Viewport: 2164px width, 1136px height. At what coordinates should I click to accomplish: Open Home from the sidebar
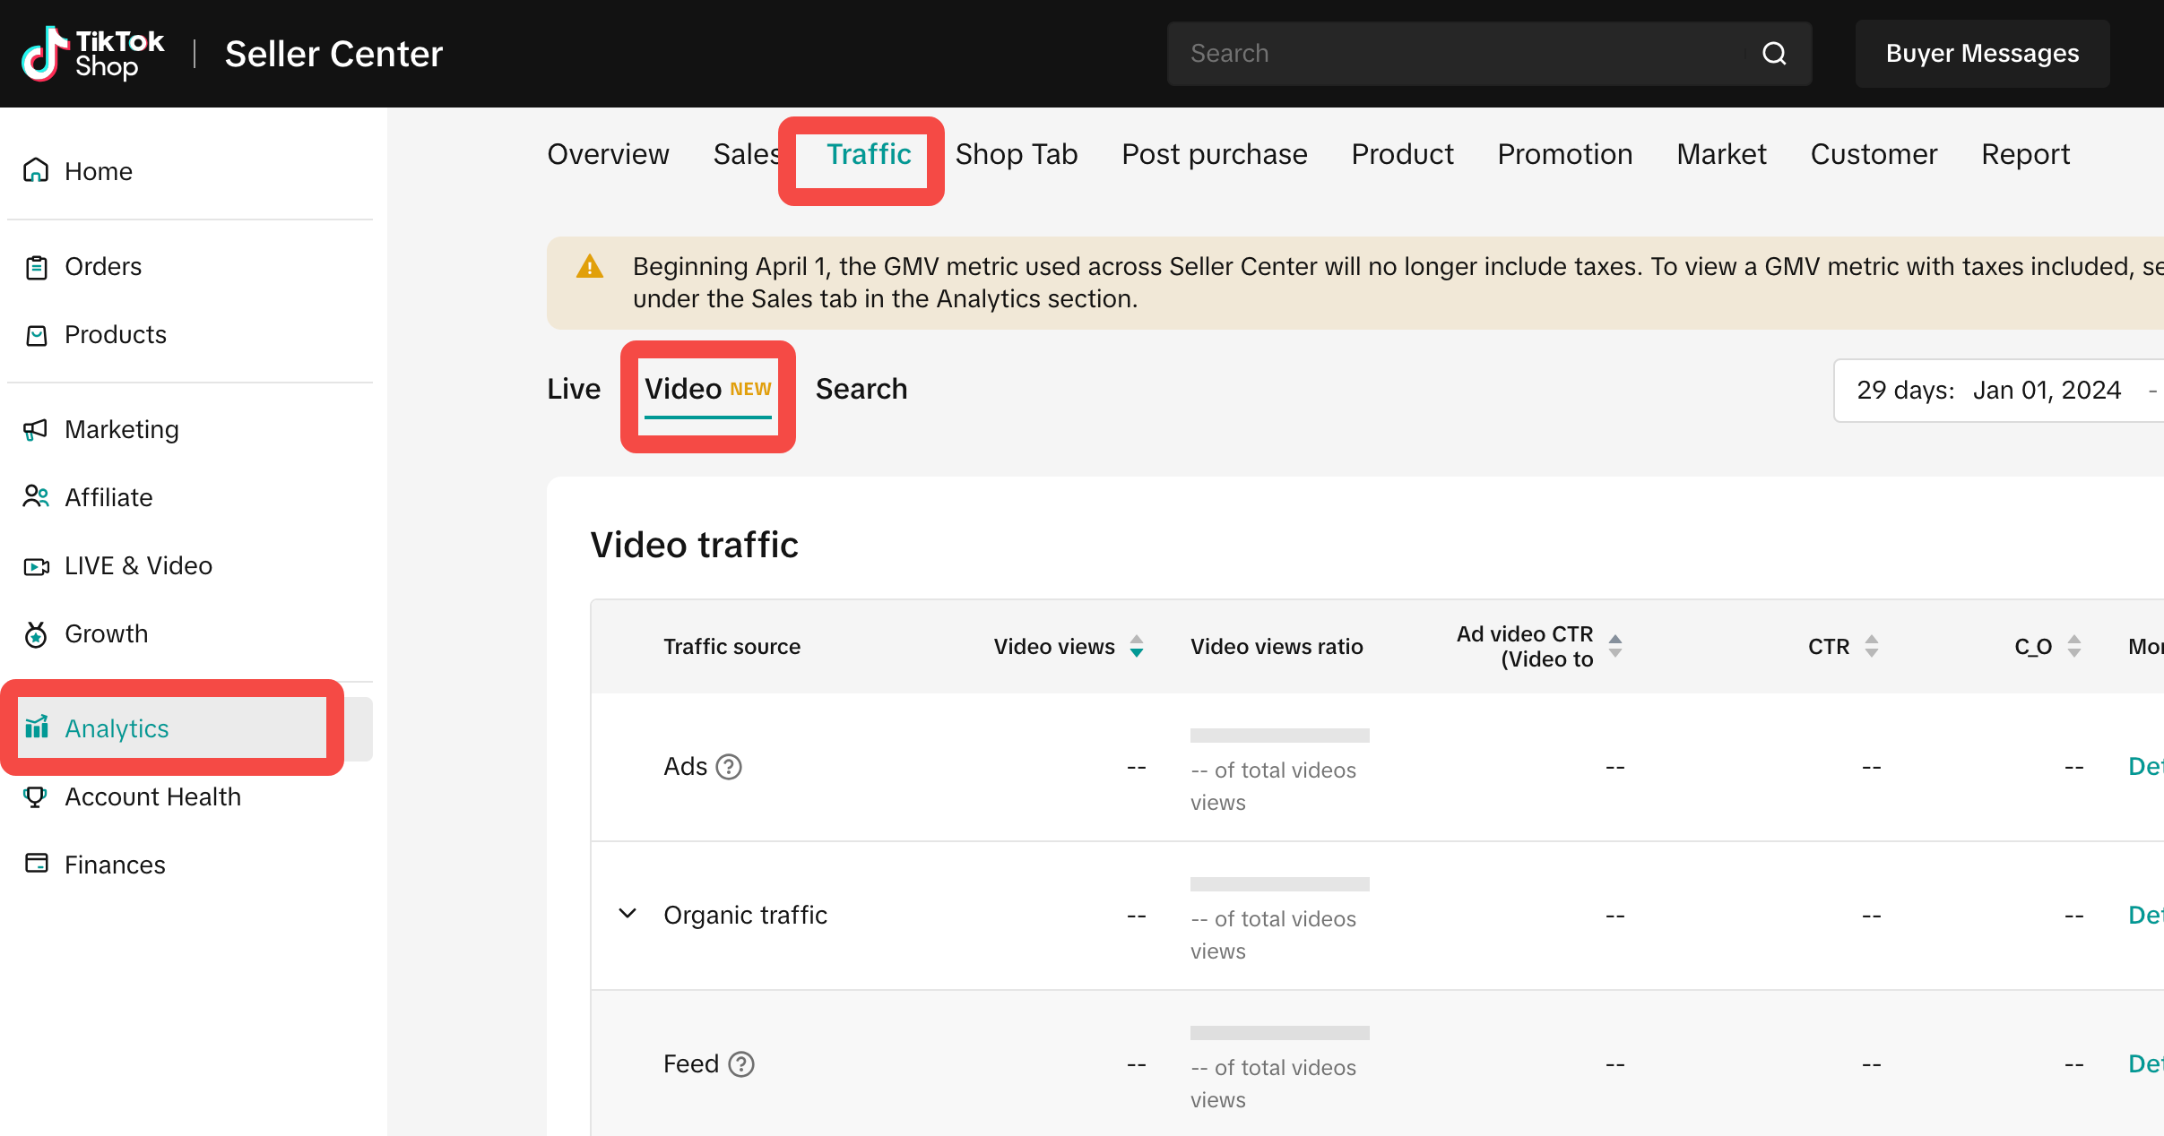[x=98, y=171]
